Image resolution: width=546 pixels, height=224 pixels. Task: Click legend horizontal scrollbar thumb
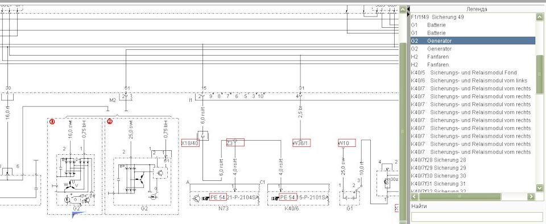(x=460, y=197)
